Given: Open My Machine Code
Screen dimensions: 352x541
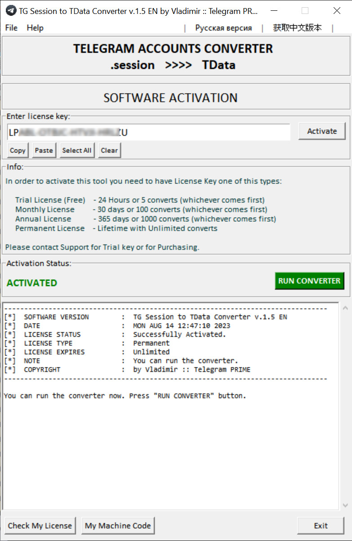Looking at the screenshot, I should (118, 525).
